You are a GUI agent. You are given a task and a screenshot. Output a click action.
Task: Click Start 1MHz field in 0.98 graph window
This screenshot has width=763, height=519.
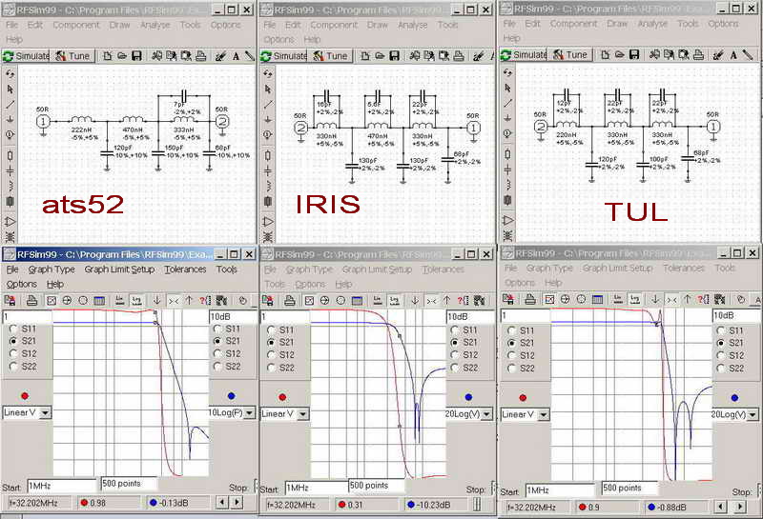point(61,486)
